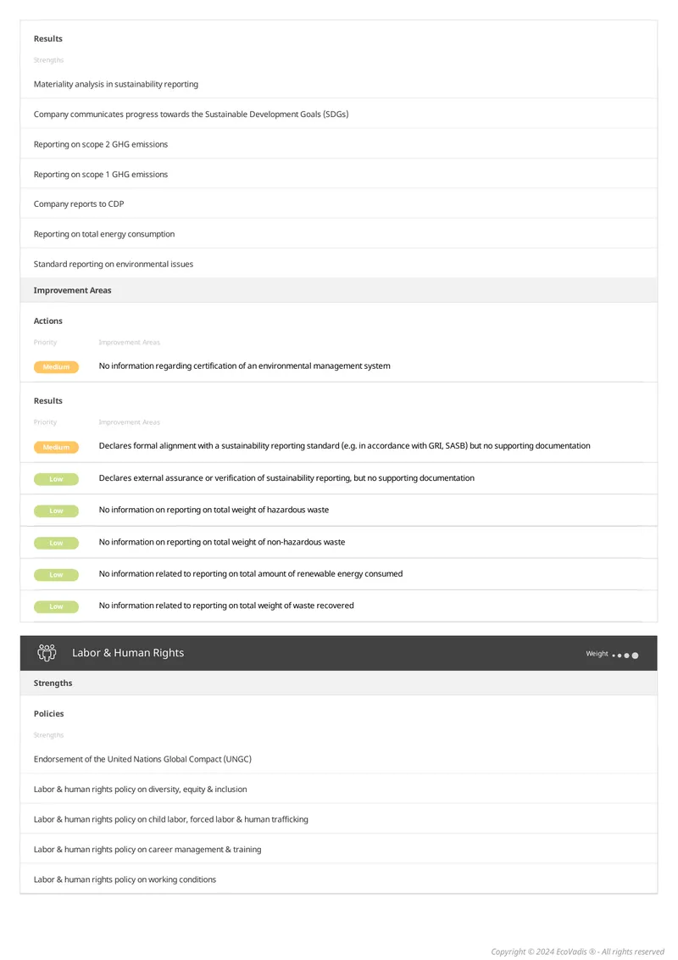Open the Labor & Human Rights section title
The image size is (678, 960).
click(x=128, y=653)
